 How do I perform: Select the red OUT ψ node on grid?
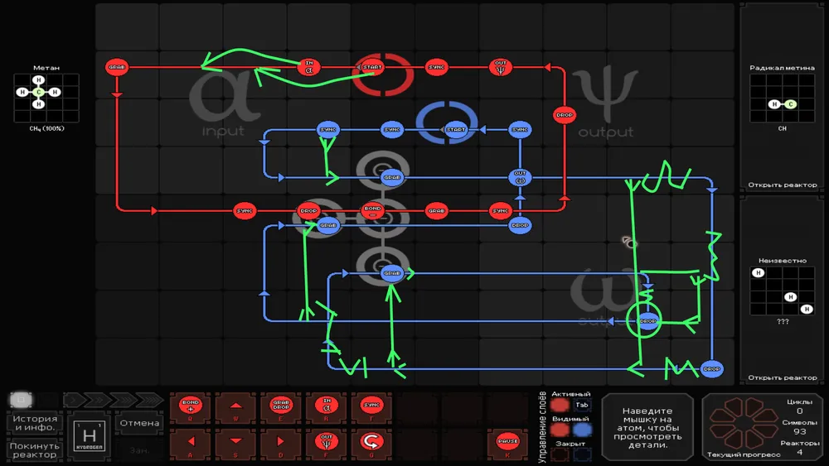click(x=500, y=67)
